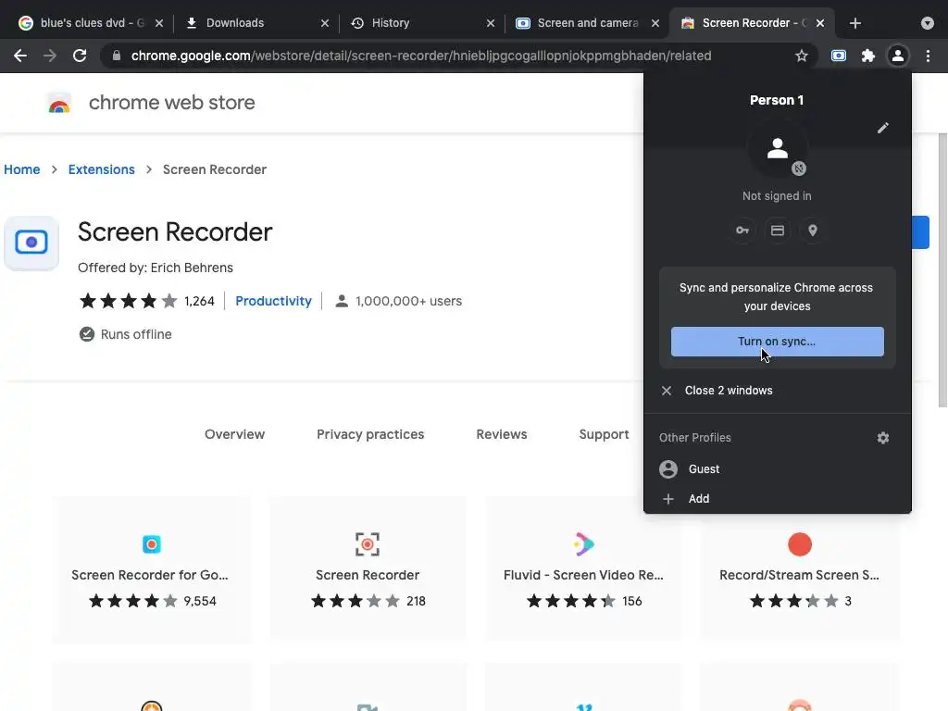Open Fluvid - Screen Video Re... card
Screen dimensions: 948x711
click(584, 569)
